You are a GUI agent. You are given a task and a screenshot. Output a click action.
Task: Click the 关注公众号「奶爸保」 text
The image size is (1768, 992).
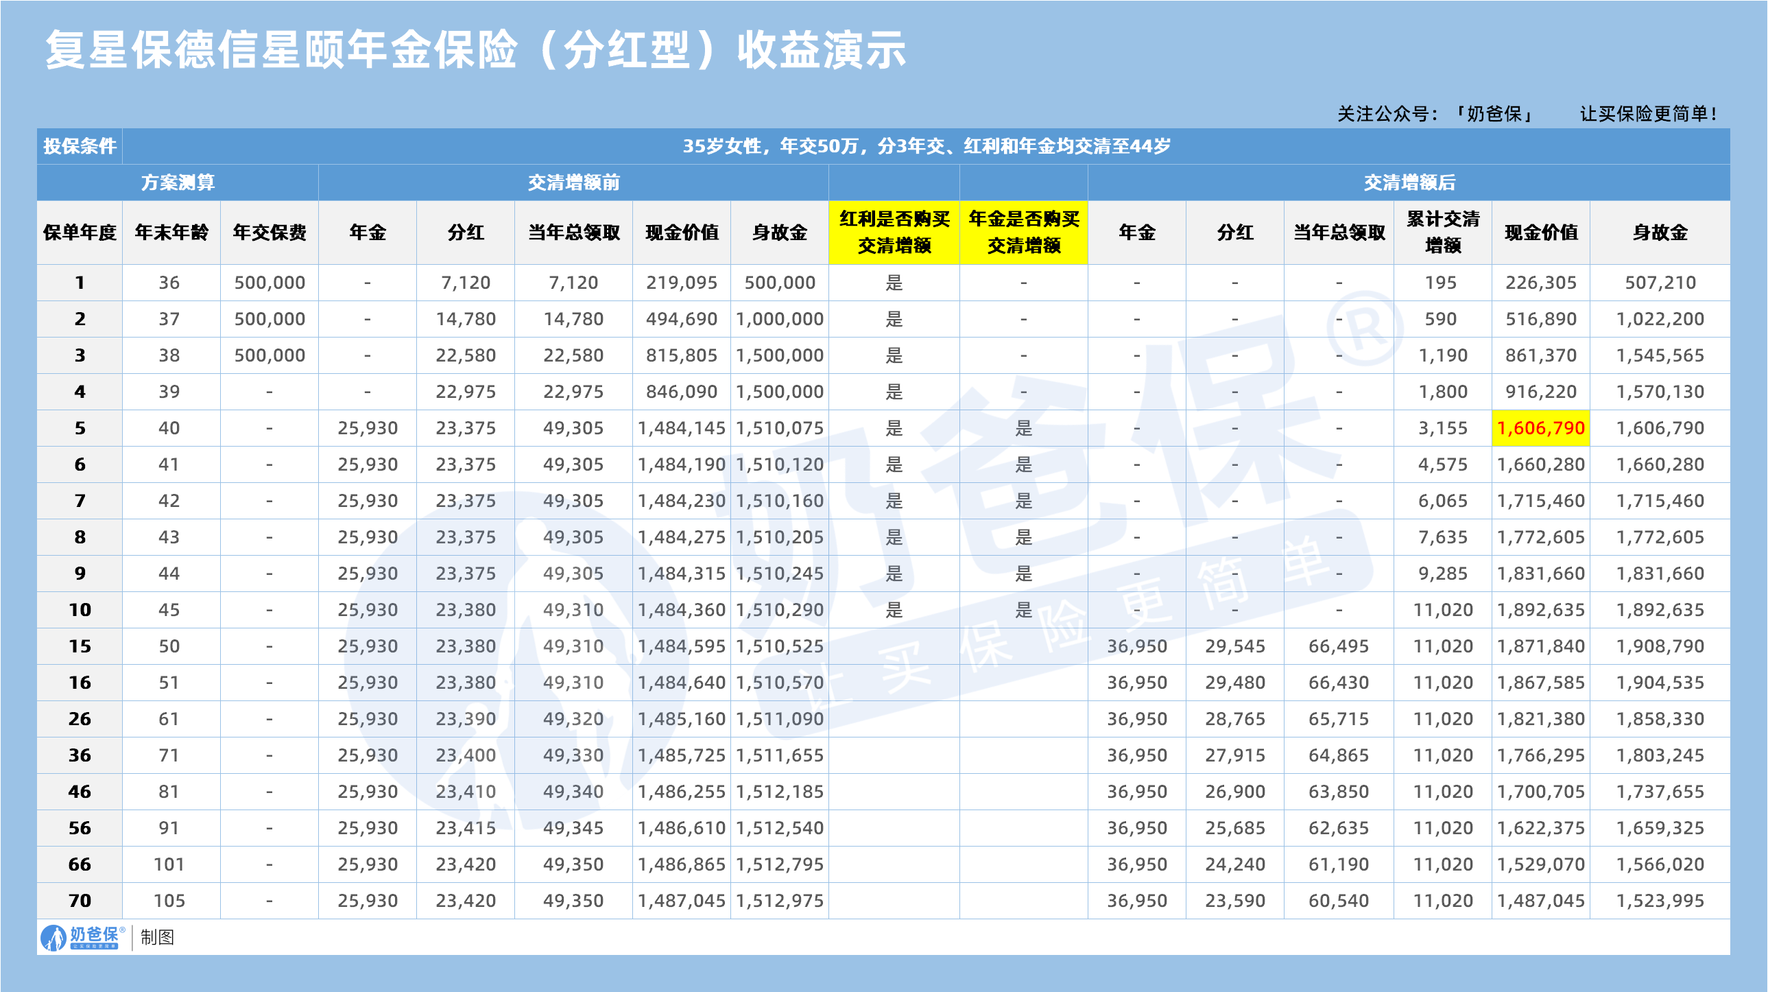coord(1436,114)
